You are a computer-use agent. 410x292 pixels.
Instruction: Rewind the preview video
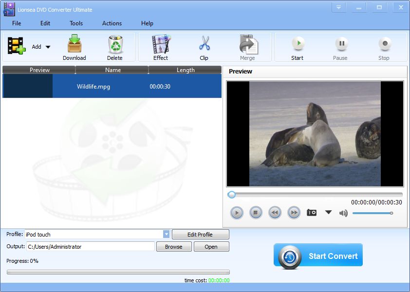point(275,213)
